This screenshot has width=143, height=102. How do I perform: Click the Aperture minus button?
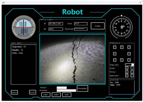point(132,76)
